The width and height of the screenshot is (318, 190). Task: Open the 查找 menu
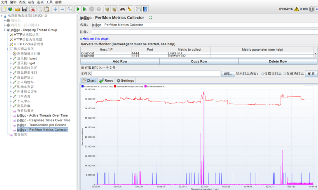coord(22,2)
